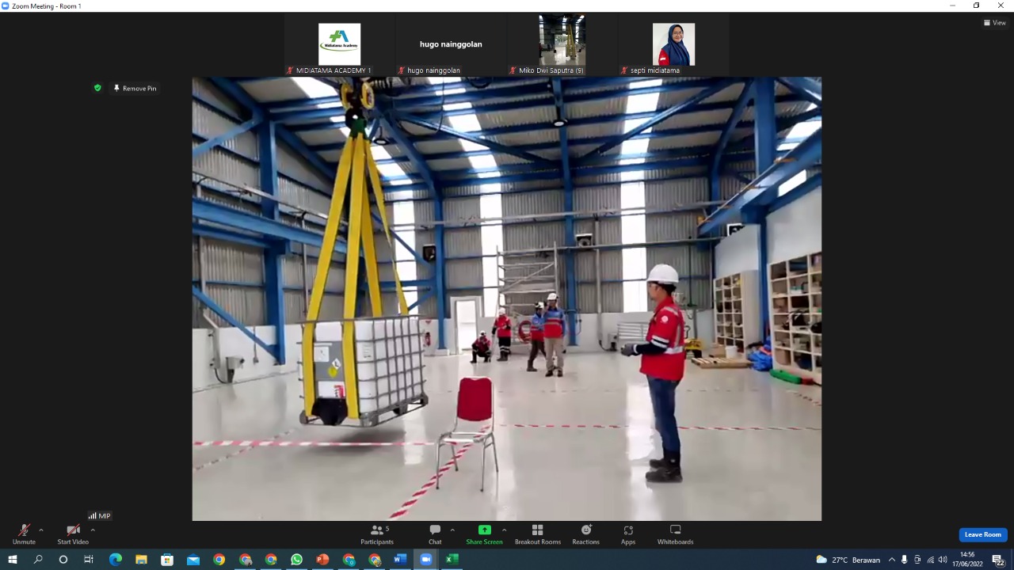The height and width of the screenshot is (570, 1014).
Task: Open the clock showing 14:56
Action: 968,560
